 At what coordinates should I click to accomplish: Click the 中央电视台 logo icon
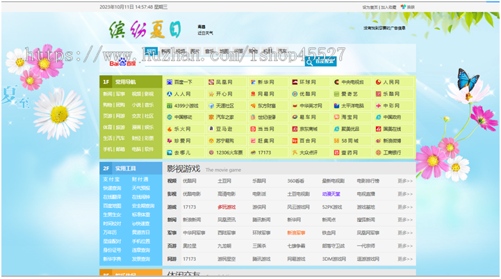pyautogui.click(x=336, y=82)
